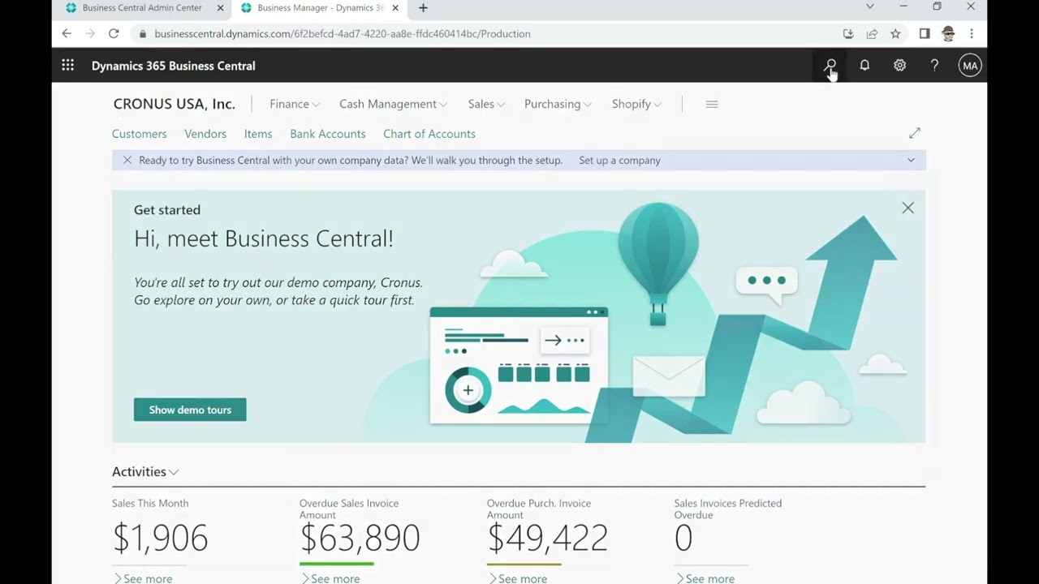Expand the page with the arrows icon
The image size is (1039, 584).
pos(915,133)
